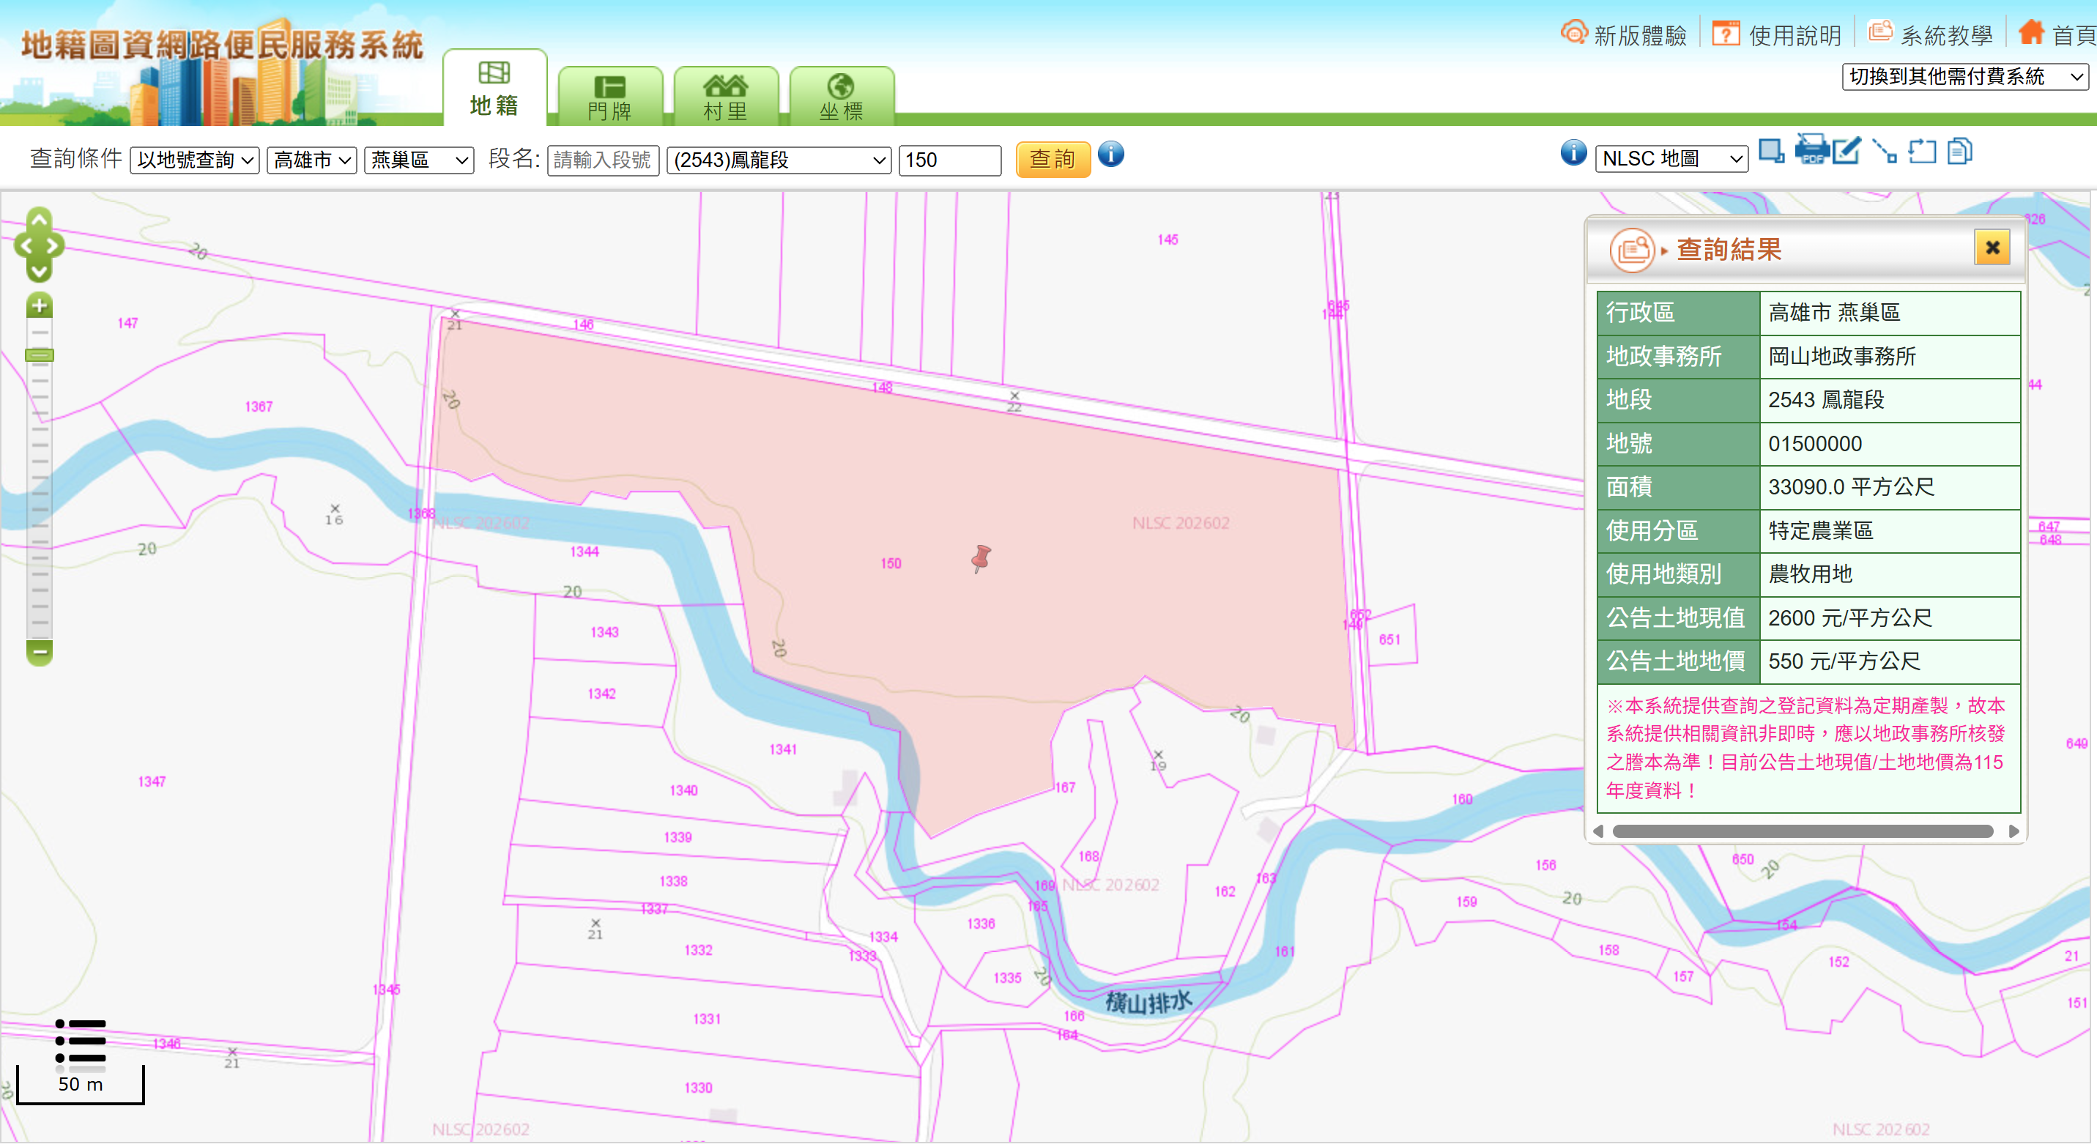Open the 以地號查詢 query type dropdown
The image size is (2097, 1147).
[x=194, y=160]
